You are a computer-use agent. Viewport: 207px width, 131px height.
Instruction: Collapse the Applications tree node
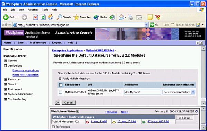point(6,65)
